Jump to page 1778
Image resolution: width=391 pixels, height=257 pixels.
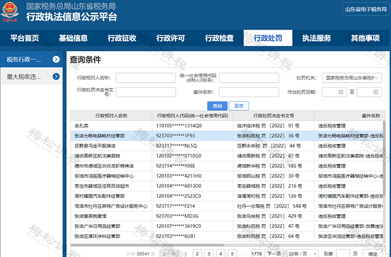point(256,254)
